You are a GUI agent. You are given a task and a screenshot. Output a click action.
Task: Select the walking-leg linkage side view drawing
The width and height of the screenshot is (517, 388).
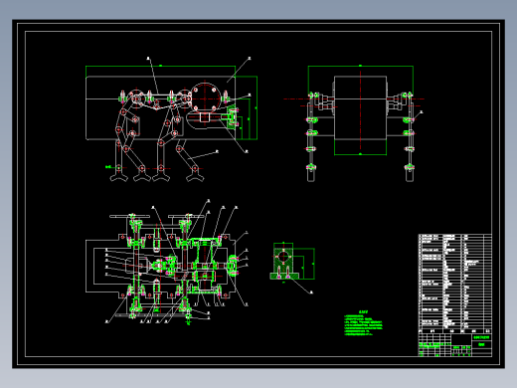click(x=171, y=119)
